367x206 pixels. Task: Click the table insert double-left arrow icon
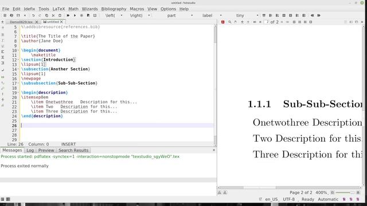312,15
